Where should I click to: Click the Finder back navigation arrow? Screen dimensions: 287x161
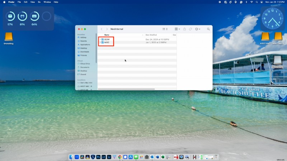click(x=102, y=29)
